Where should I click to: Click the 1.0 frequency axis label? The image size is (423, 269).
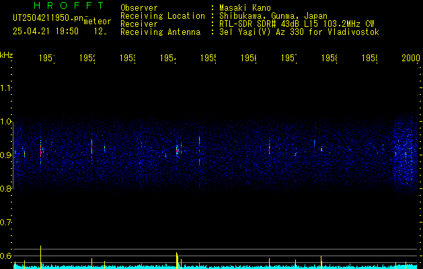click(x=5, y=122)
